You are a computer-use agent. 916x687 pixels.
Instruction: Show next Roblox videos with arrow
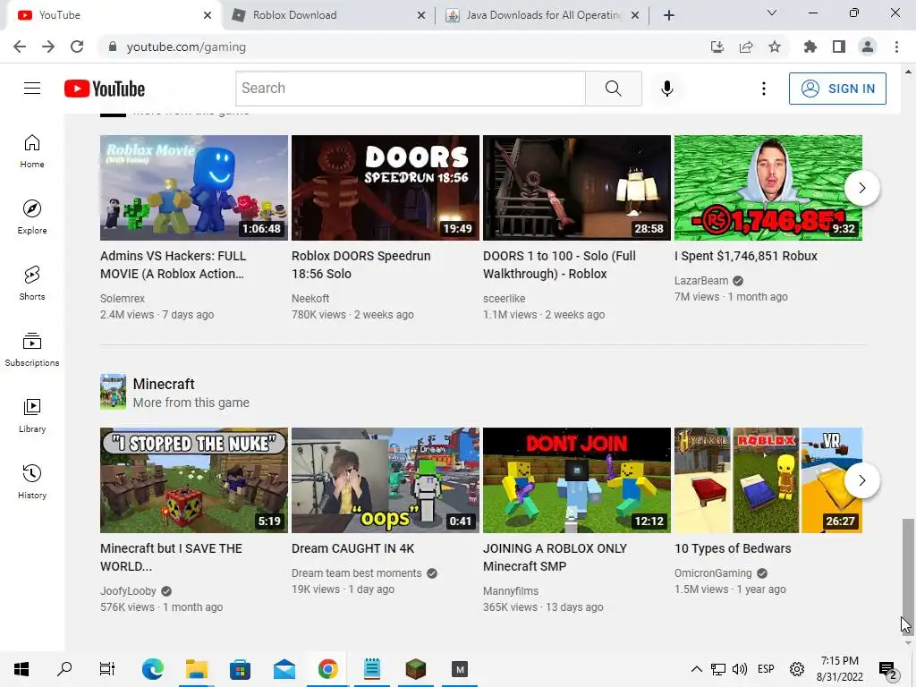point(861,188)
